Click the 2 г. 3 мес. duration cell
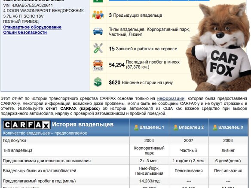This screenshot has width=251, height=188. coord(149,161)
